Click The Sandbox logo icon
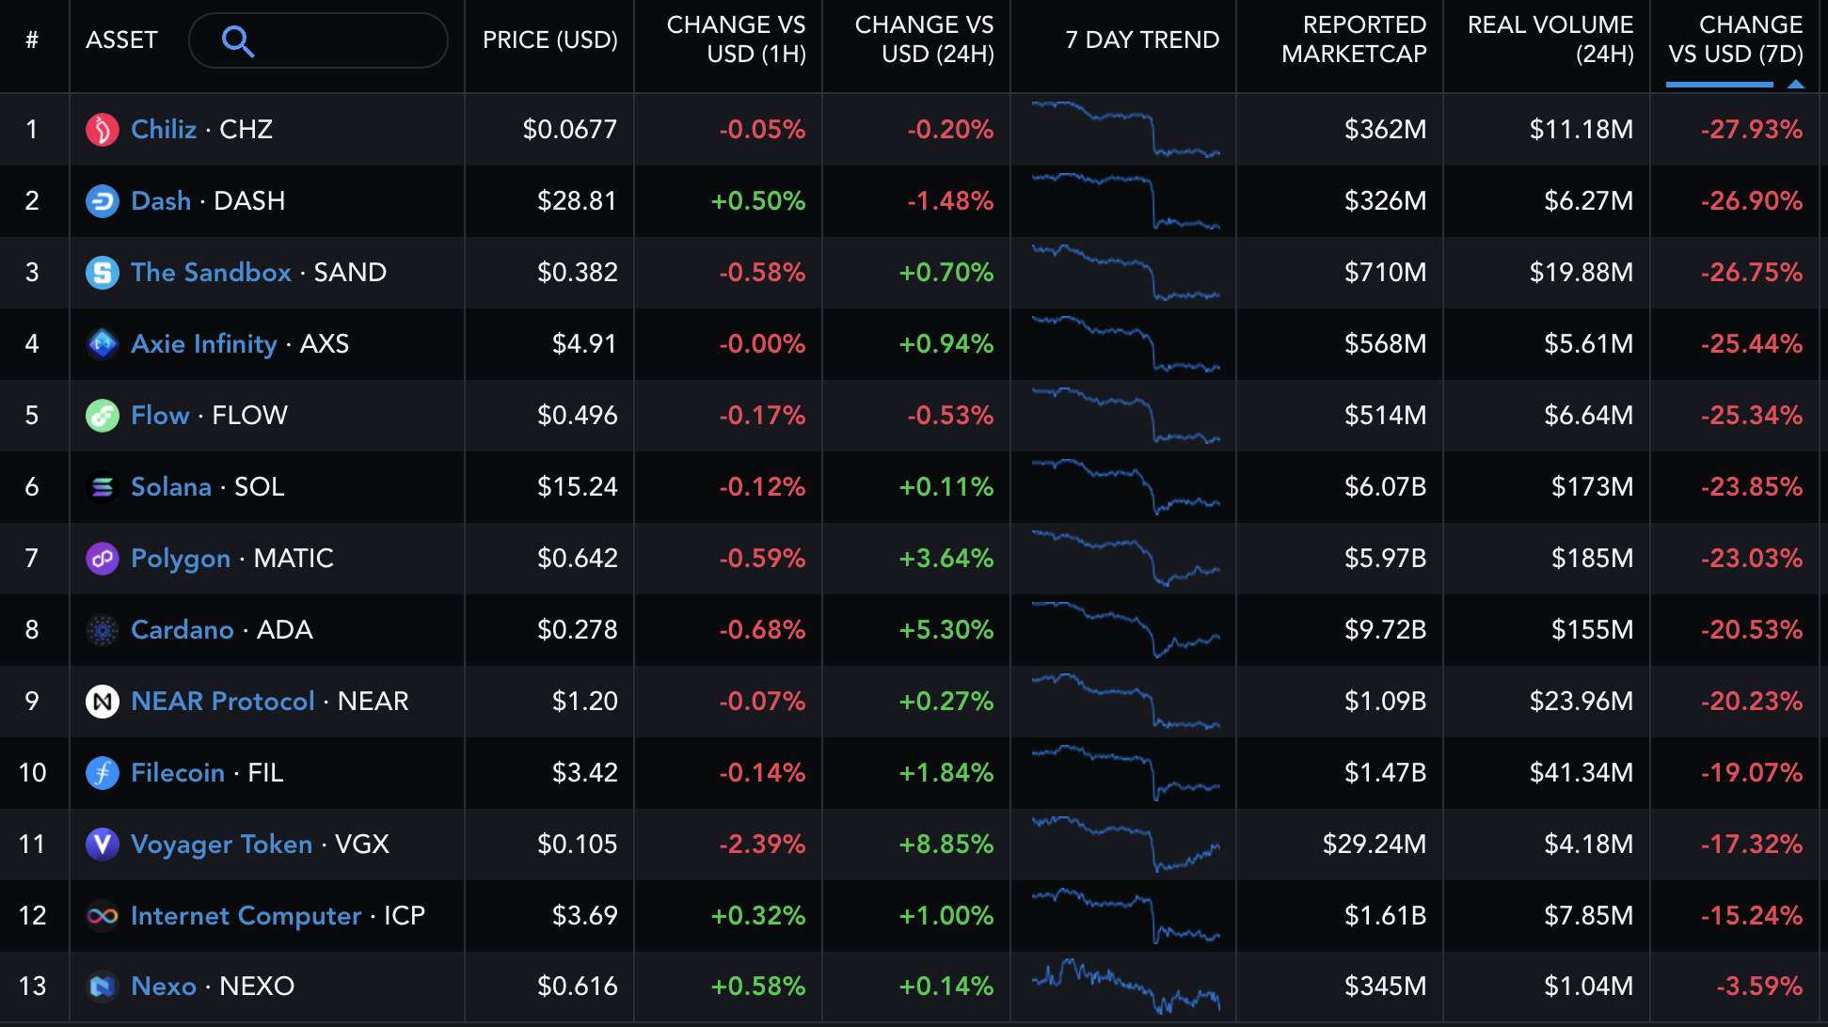The height and width of the screenshot is (1027, 1828). (102, 273)
